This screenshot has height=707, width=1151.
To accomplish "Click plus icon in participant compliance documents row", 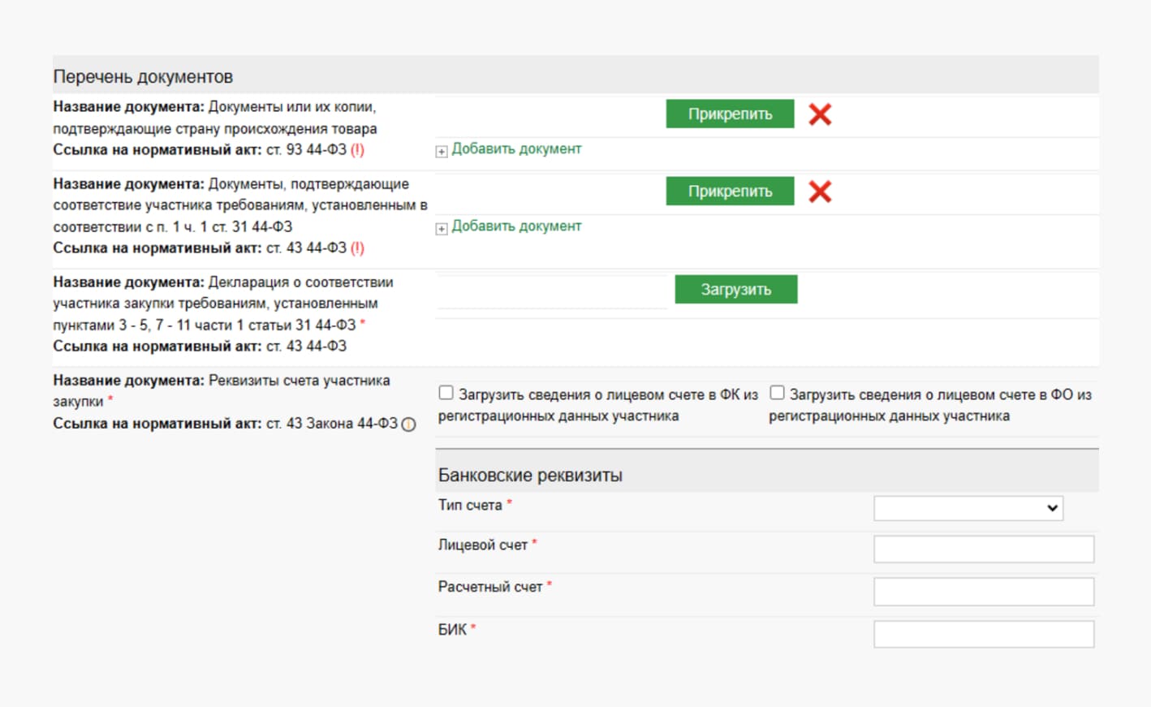I will pyautogui.click(x=442, y=228).
